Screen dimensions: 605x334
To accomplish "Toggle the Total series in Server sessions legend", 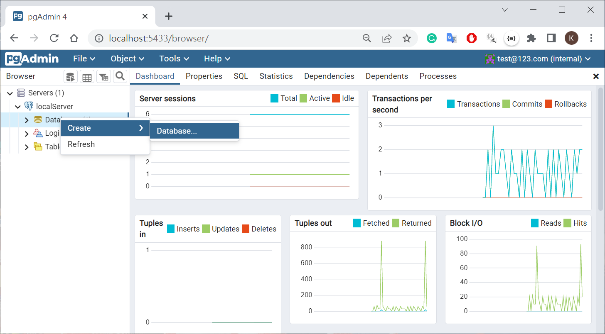I will (284, 98).
